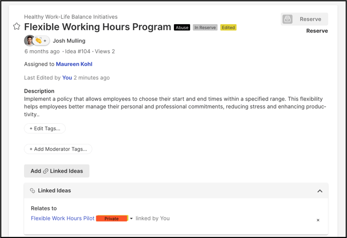Click the black Abuse label

click(182, 27)
